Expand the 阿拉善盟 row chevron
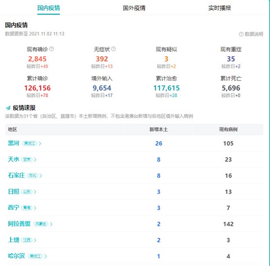 tap(51, 224)
